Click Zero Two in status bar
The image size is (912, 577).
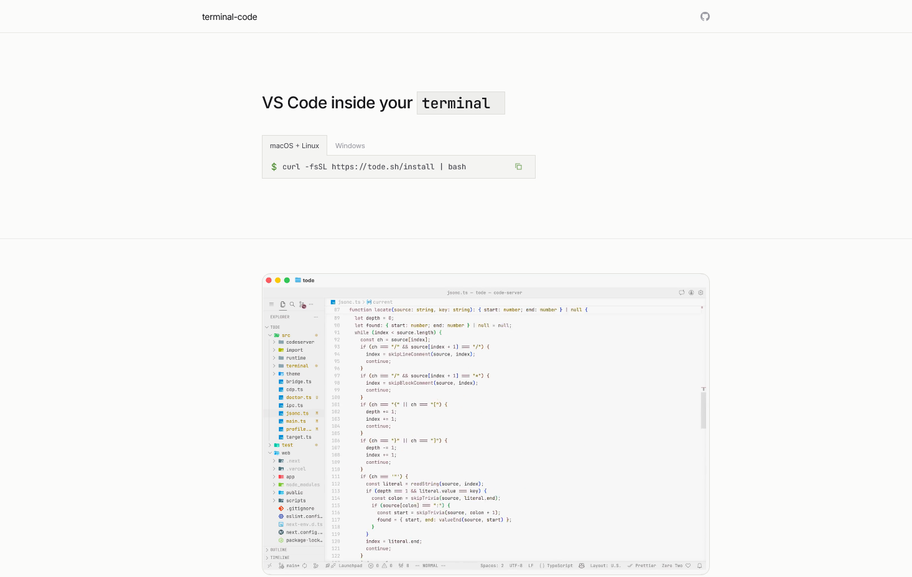coord(672,566)
